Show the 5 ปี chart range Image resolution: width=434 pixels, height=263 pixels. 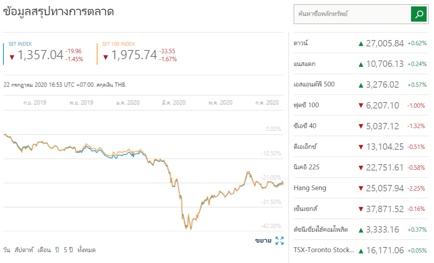(x=68, y=250)
